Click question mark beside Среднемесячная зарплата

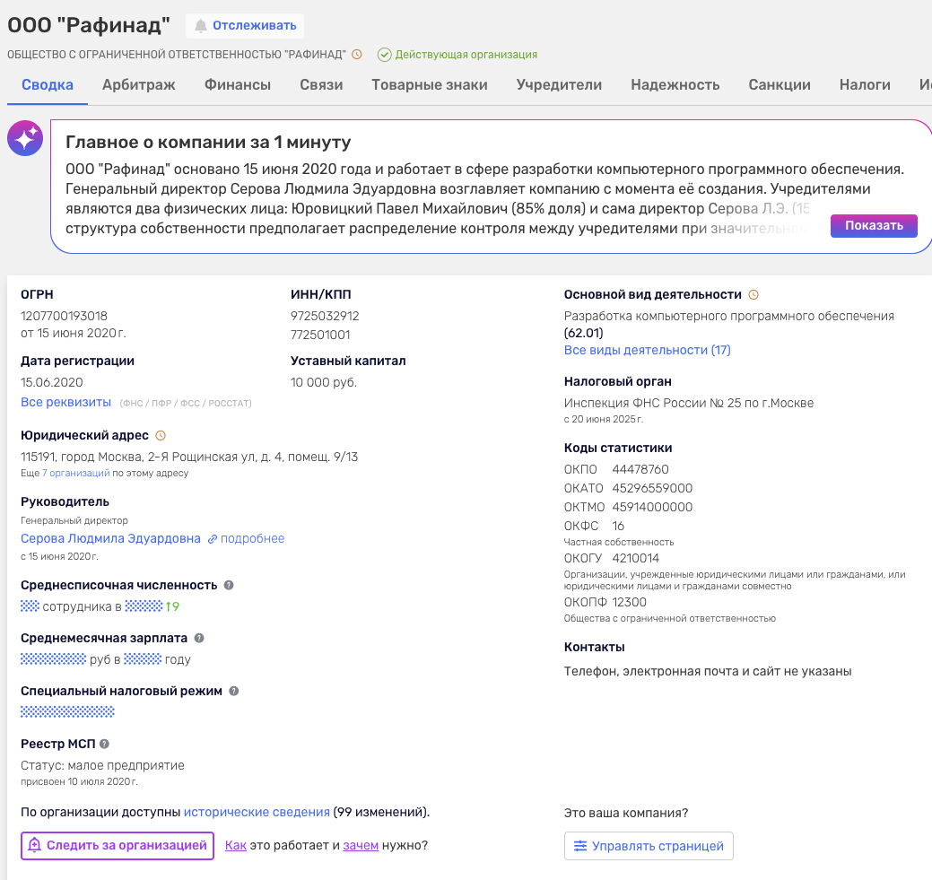(199, 638)
